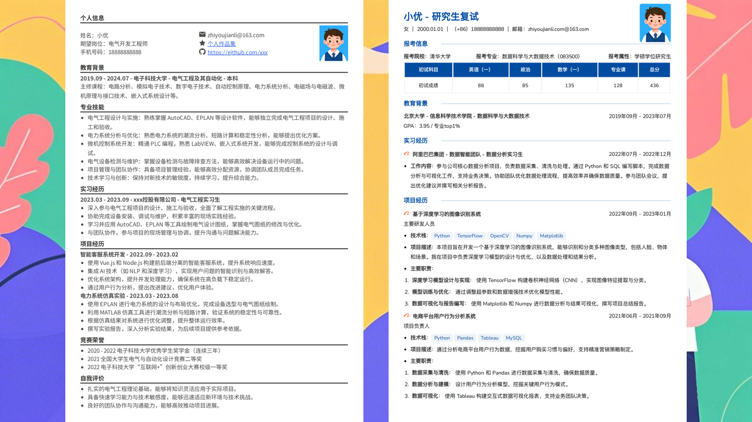Click the 期望岗位：电气开发工程师 line
The image size is (752, 422).
(x=114, y=44)
